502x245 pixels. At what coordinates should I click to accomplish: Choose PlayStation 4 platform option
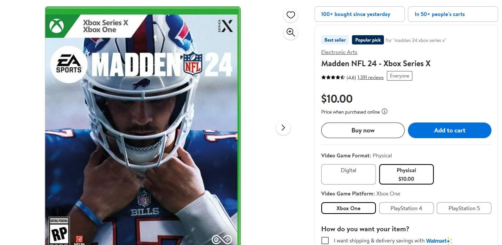406,208
